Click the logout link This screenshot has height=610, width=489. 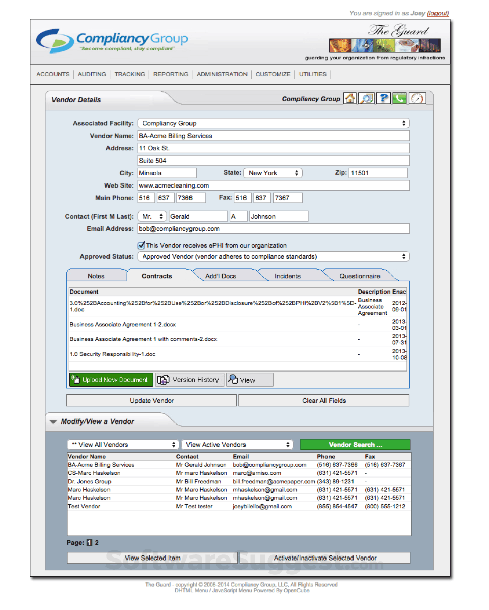pos(438,13)
